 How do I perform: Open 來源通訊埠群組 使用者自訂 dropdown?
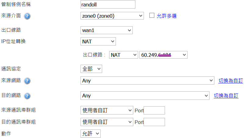click(106, 111)
